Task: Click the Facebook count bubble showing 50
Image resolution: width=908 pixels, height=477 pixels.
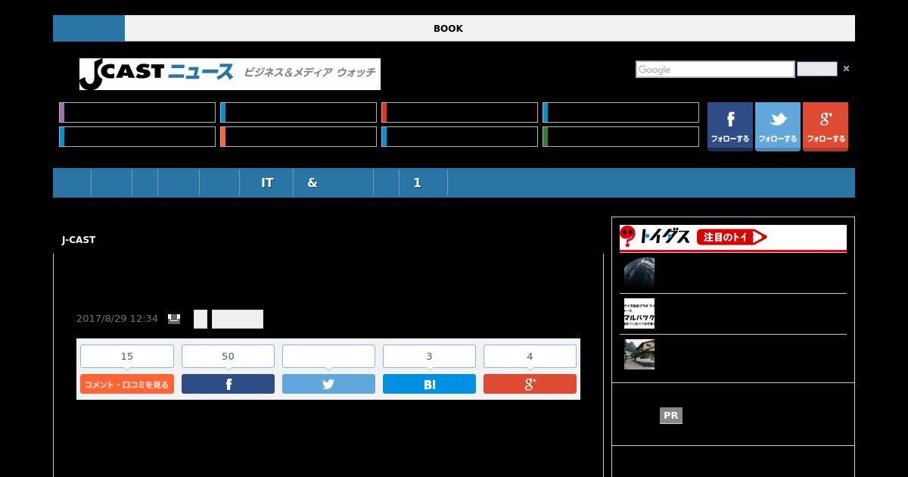Action: [228, 356]
